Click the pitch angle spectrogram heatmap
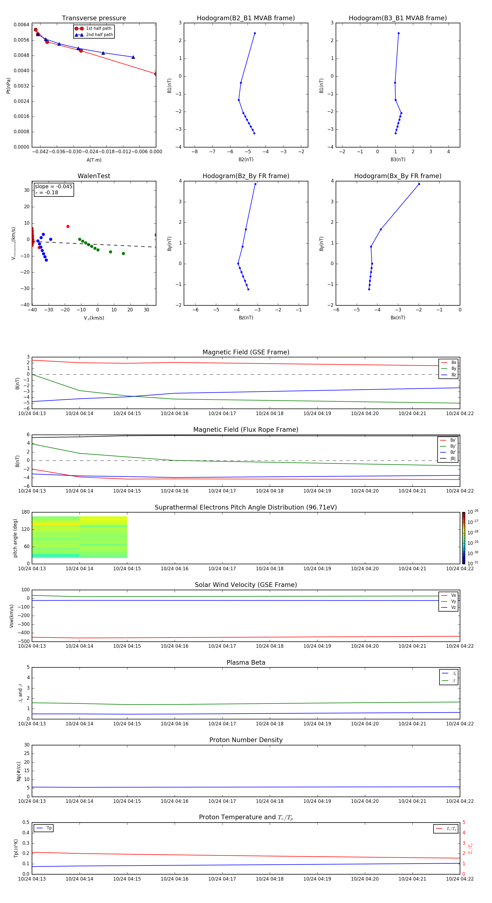 click(x=80, y=537)
